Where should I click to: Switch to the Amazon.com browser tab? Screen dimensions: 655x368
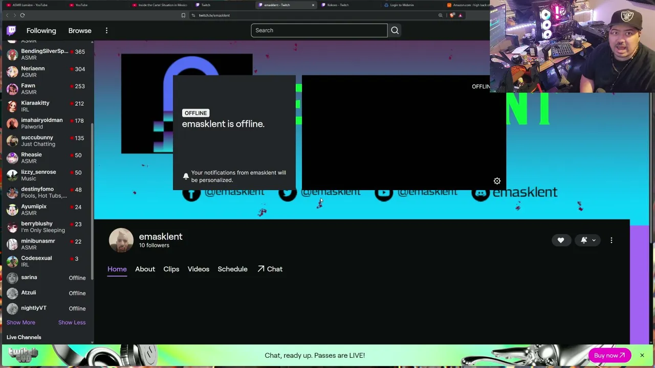click(x=467, y=5)
